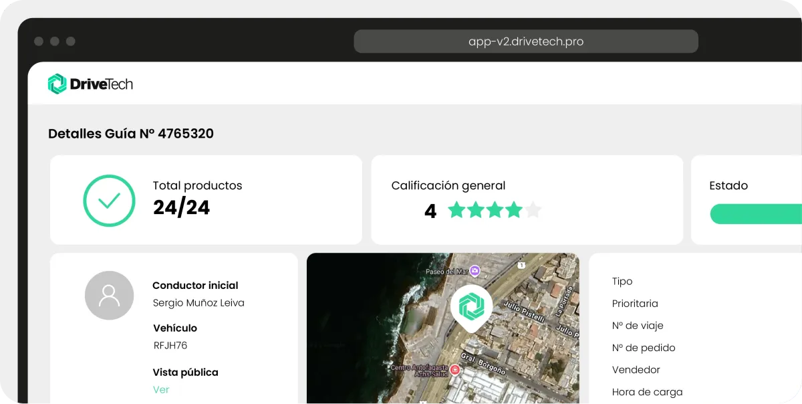Image resolution: width=802 pixels, height=404 pixels.
Task: Click the Centro Antofagasta Achs Salud marker
Action: (x=455, y=370)
